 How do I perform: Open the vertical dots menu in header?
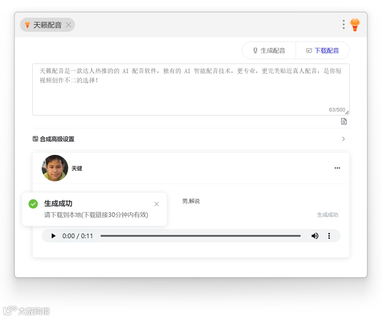[x=343, y=24]
